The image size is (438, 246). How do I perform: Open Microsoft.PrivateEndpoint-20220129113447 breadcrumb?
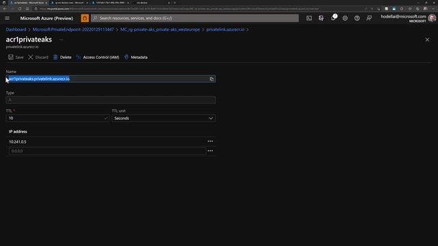click(x=73, y=29)
